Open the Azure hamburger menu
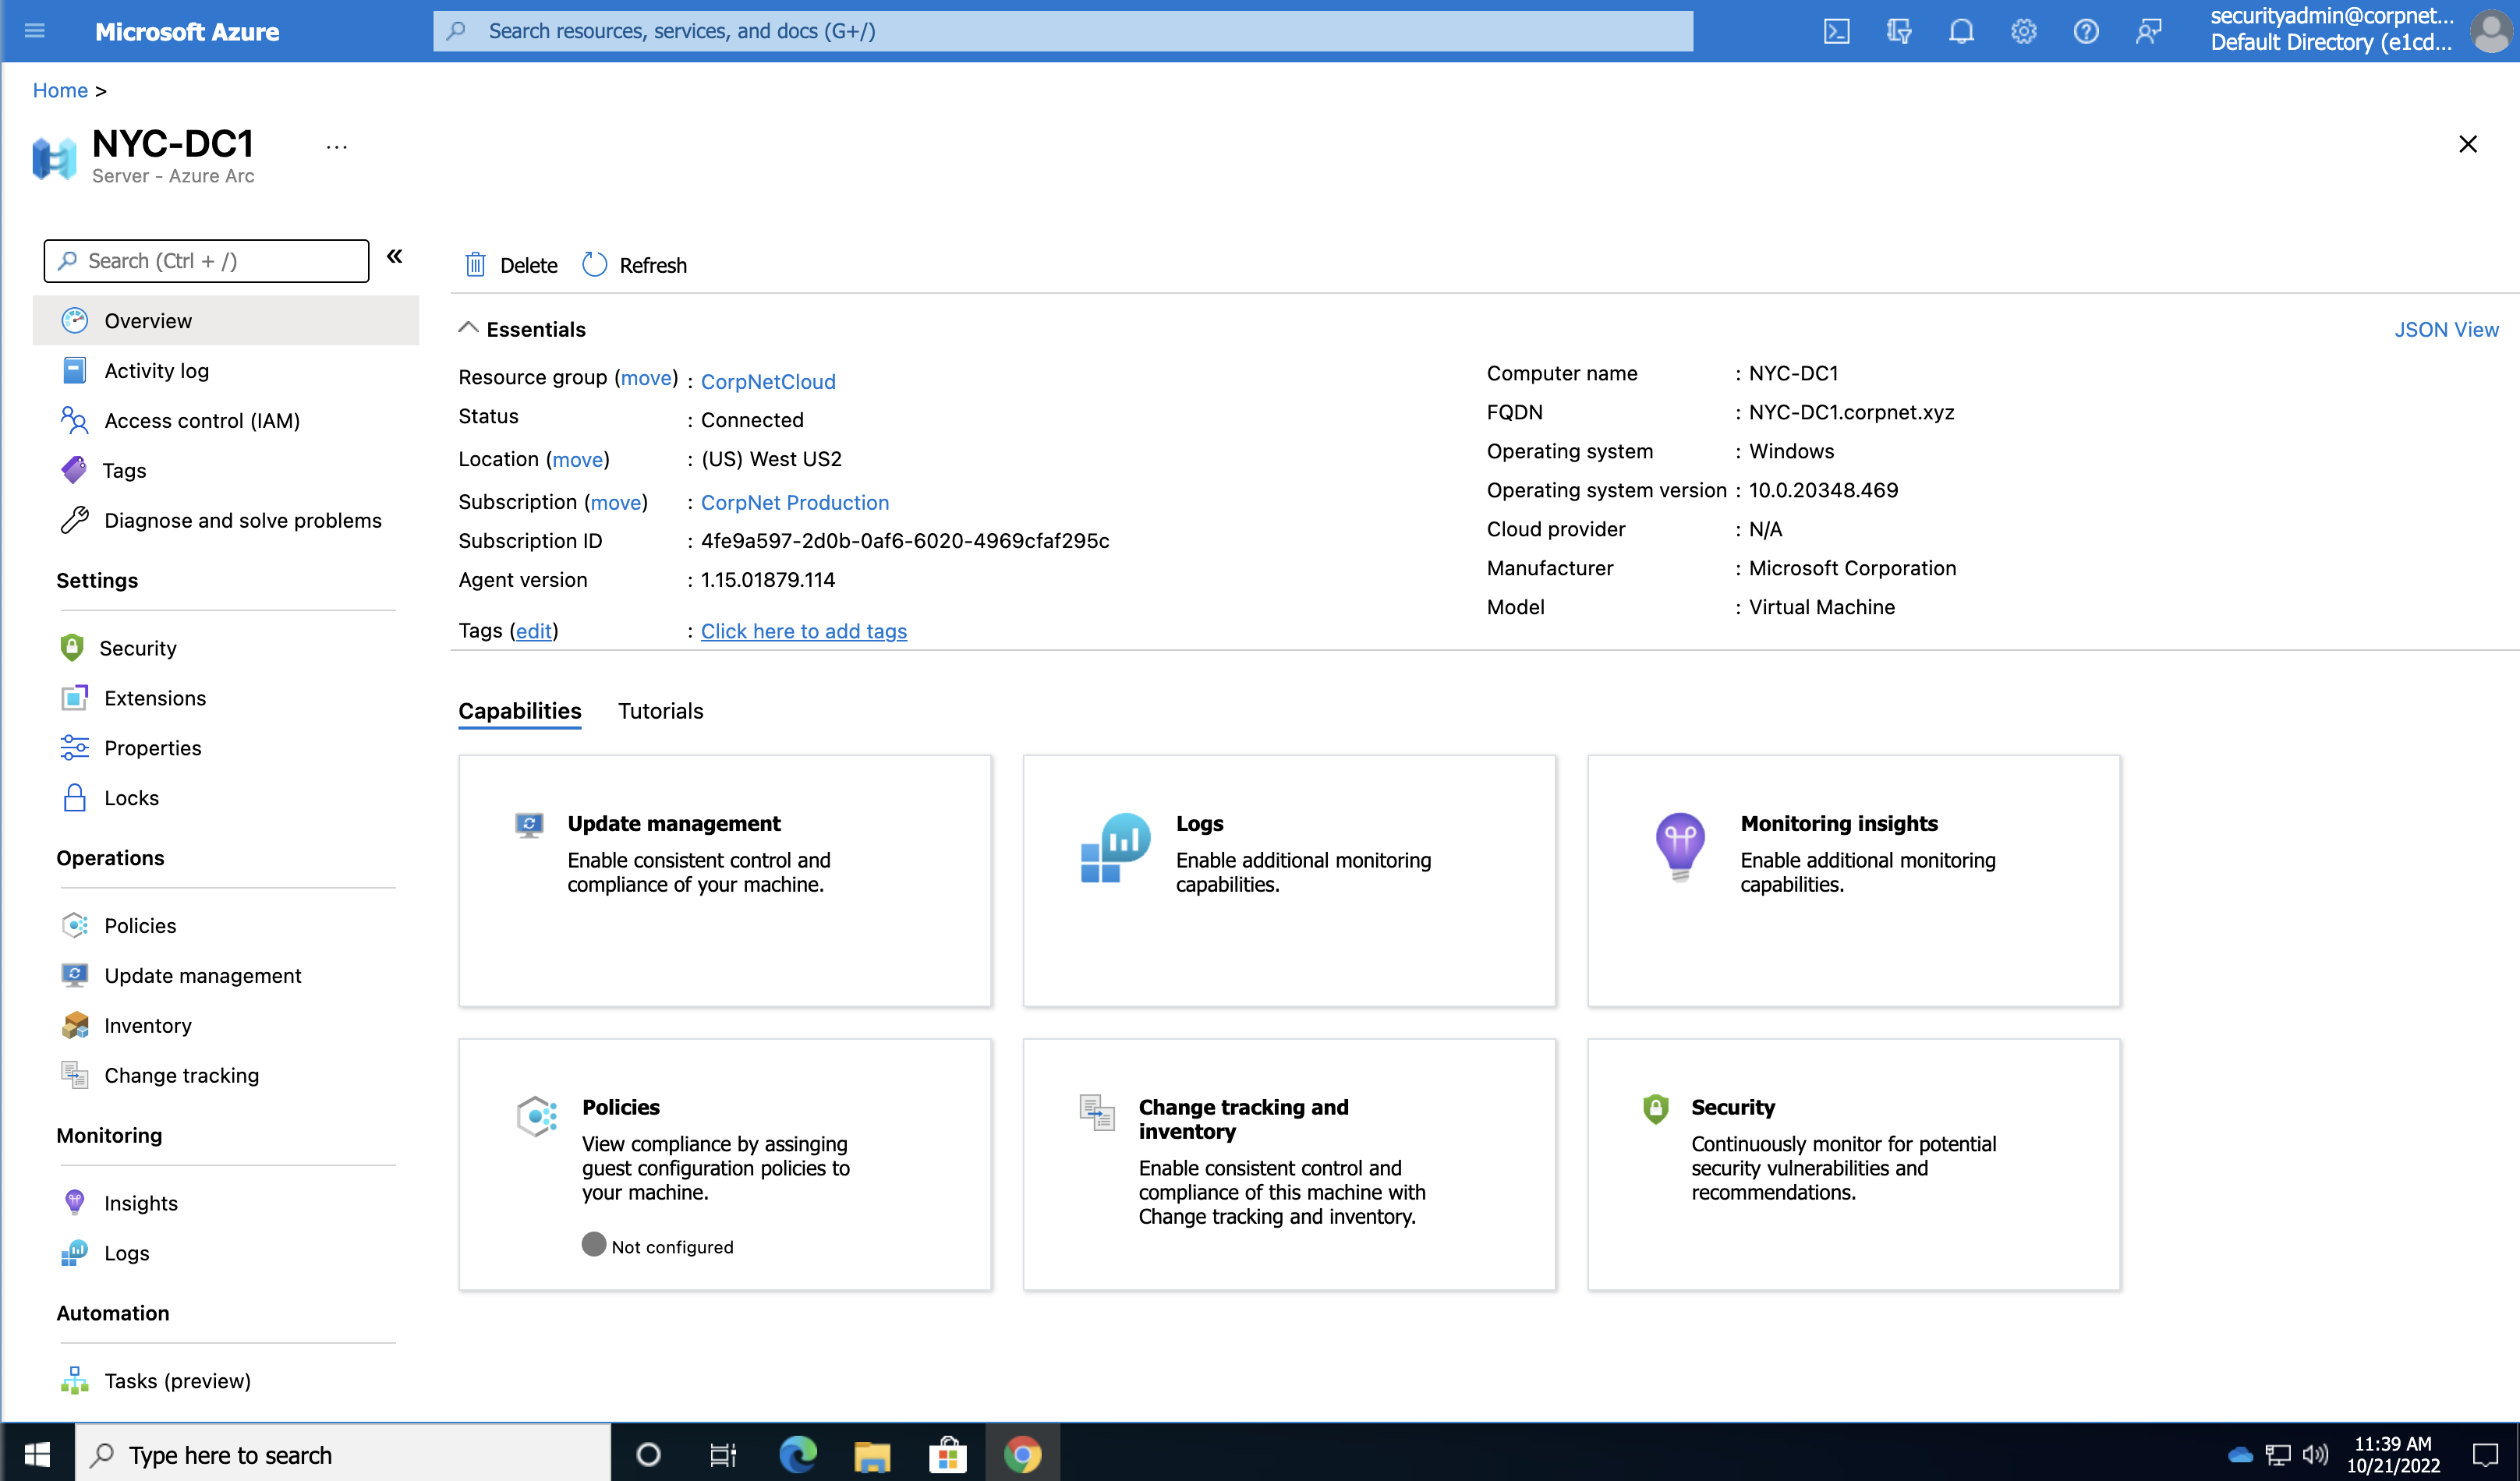 35,31
